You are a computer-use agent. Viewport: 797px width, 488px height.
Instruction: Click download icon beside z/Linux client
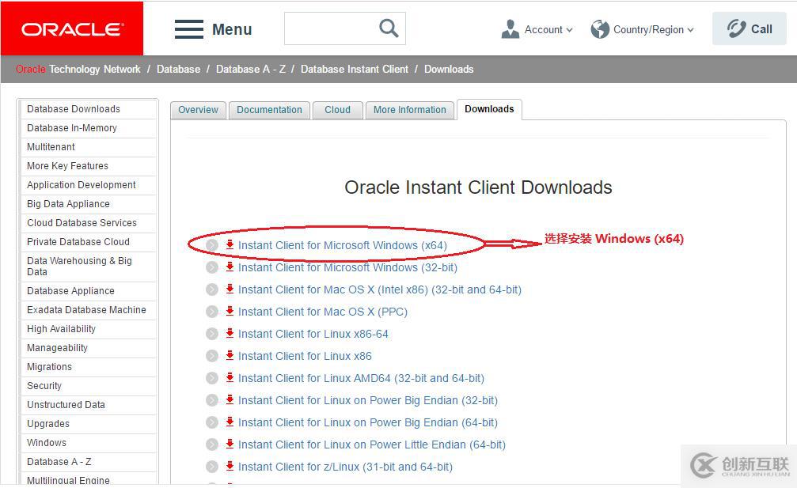pos(230,466)
